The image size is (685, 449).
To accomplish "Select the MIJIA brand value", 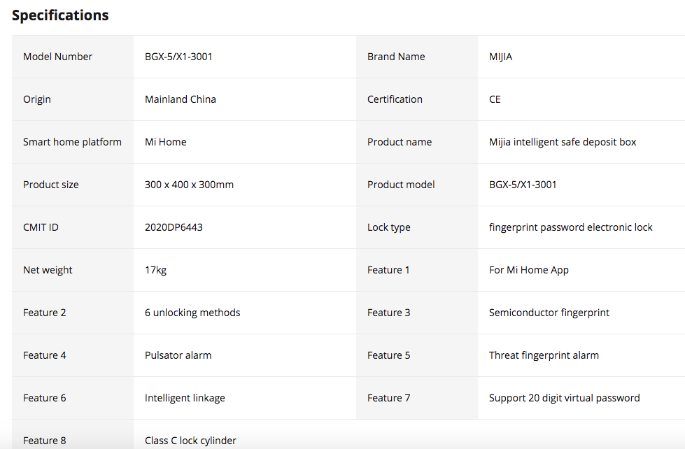I will click(x=501, y=57).
